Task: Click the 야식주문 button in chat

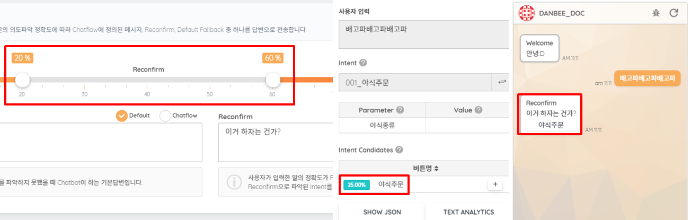Action: point(550,125)
